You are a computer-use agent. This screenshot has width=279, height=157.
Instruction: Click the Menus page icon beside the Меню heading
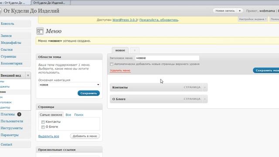40,31
